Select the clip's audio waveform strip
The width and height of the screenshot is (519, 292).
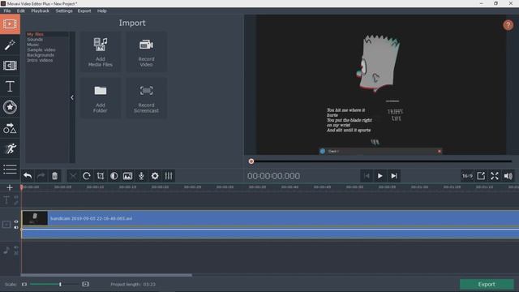pos(270,234)
